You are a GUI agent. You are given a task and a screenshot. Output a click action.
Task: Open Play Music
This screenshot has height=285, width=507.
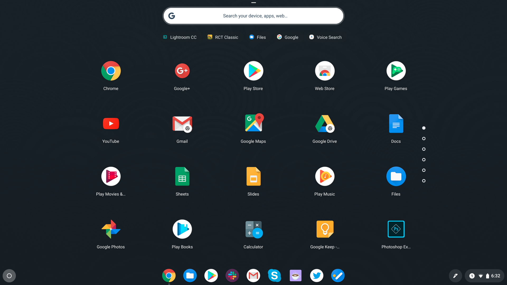[x=325, y=176]
